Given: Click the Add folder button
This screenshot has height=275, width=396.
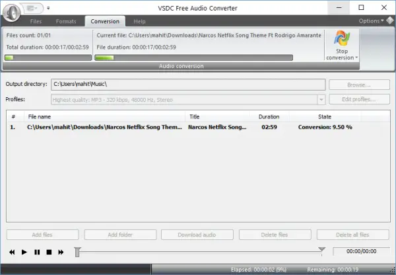Looking at the screenshot, I should [120, 235].
